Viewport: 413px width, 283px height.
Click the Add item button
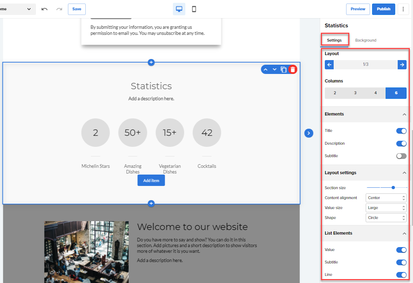(x=151, y=181)
